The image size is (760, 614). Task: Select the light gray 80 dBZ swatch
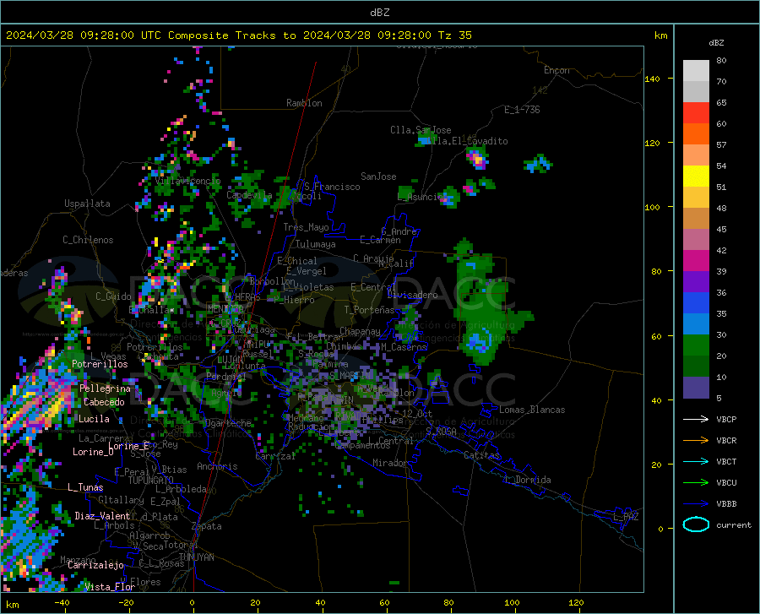696,71
